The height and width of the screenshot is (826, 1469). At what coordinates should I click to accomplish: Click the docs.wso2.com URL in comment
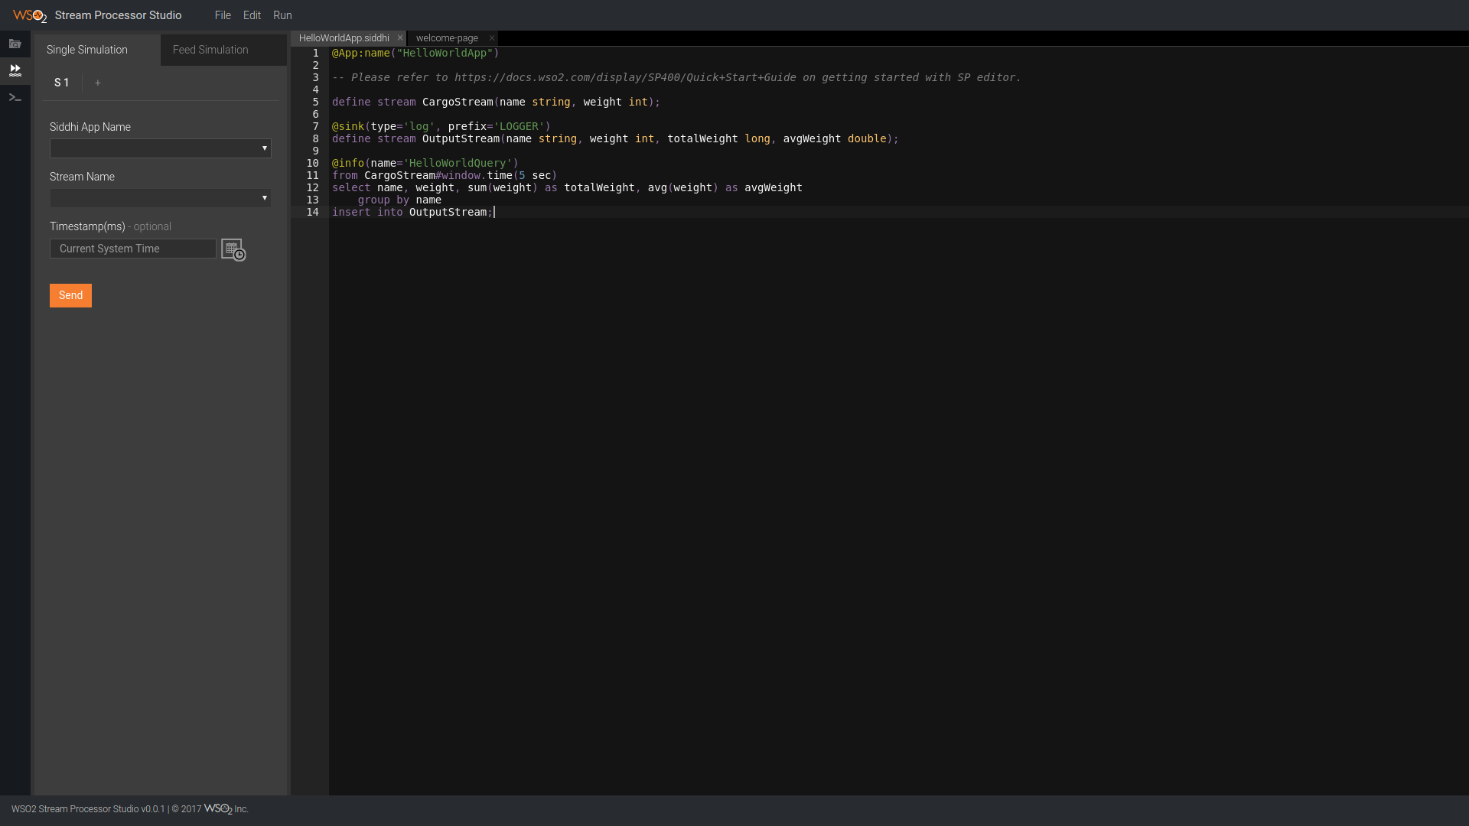(625, 77)
